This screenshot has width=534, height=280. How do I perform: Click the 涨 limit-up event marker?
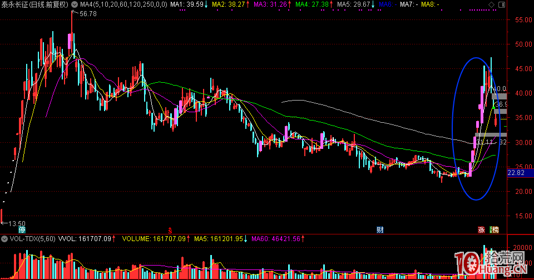pos(481,230)
